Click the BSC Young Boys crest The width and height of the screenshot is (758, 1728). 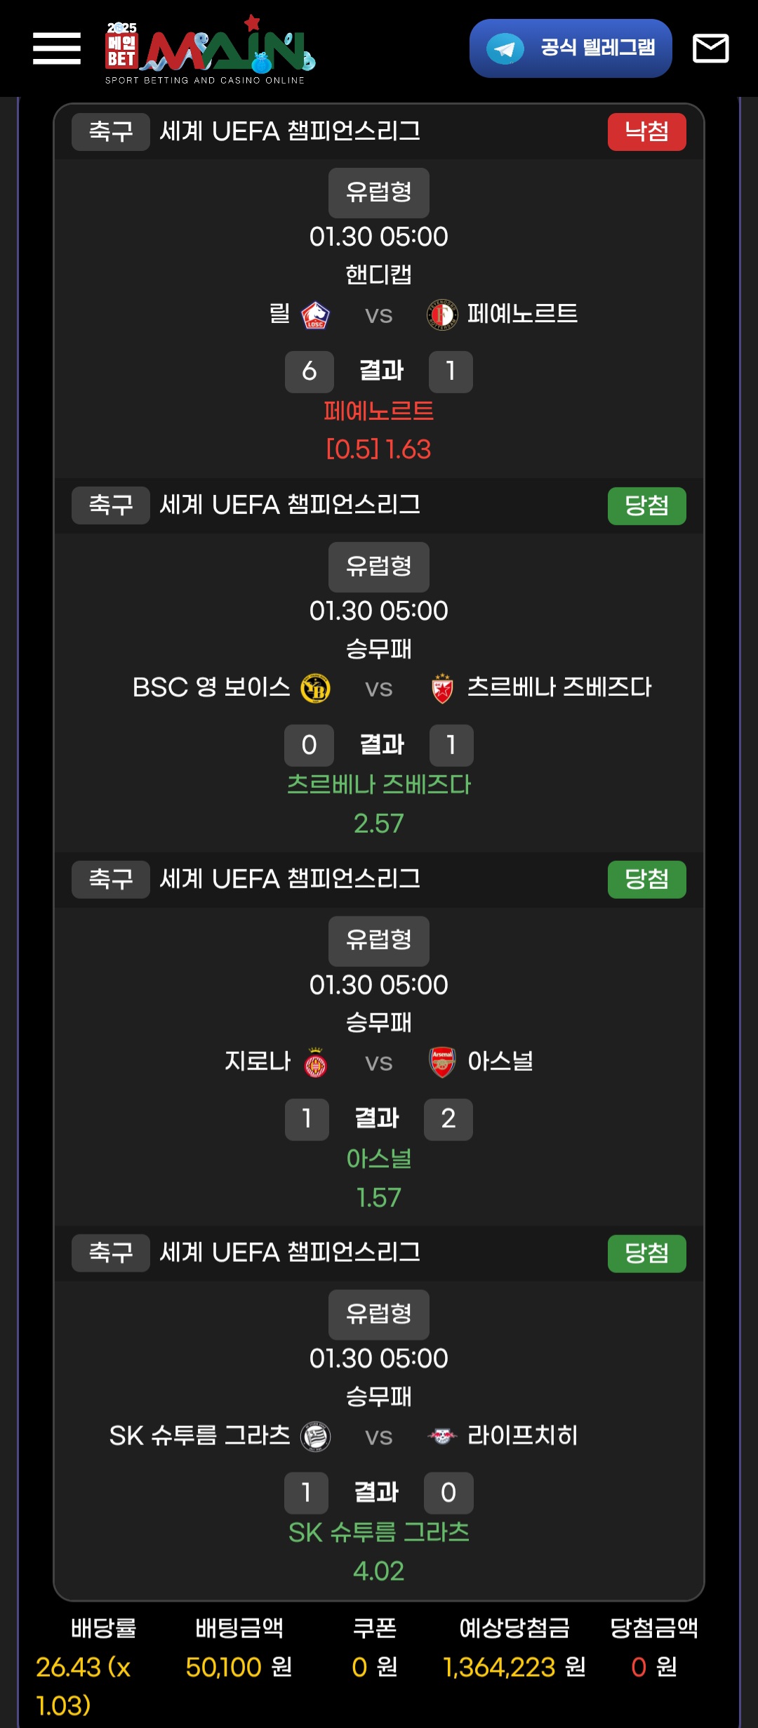(x=315, y=688)
